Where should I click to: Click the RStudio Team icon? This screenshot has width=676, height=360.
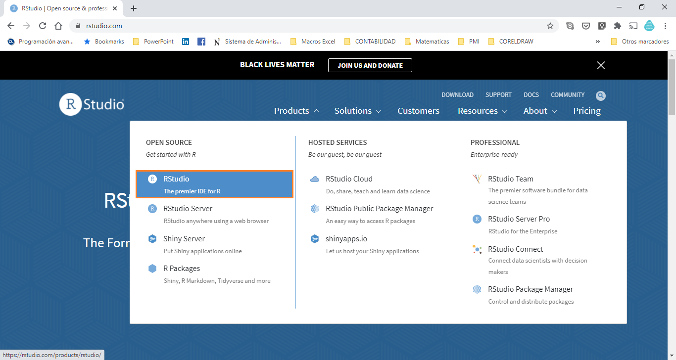click(x=477, y=179)
